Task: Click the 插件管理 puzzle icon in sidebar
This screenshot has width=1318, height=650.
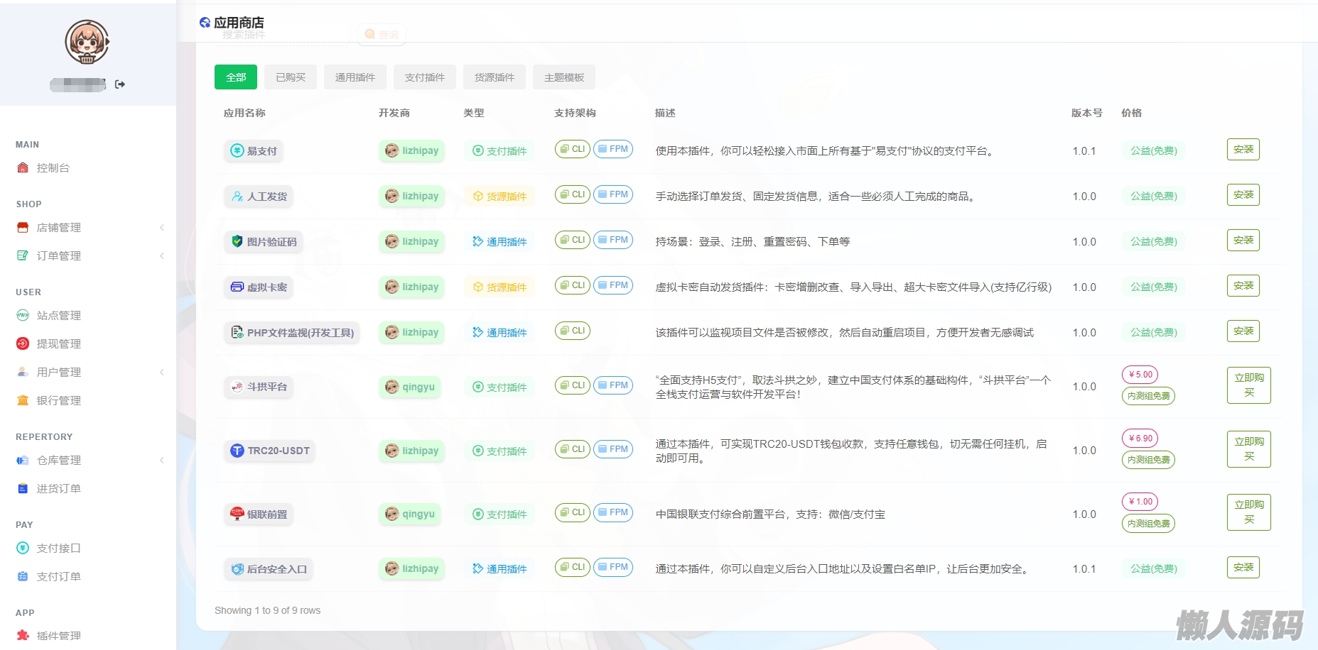Action: (23, 636)
